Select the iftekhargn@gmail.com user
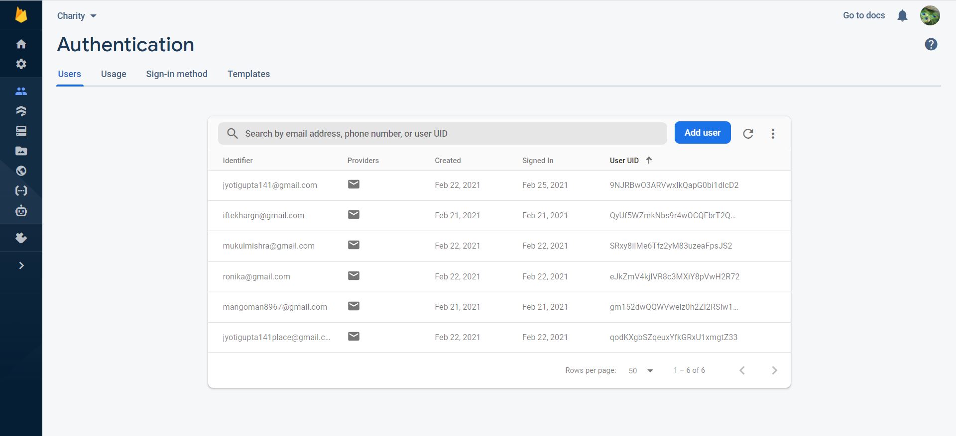Screen dimensions: 956x436 263,215
